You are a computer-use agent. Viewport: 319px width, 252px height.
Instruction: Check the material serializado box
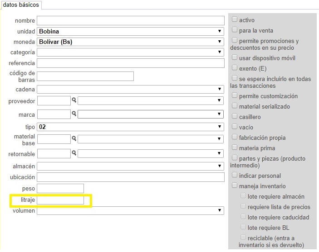(235, 105)
